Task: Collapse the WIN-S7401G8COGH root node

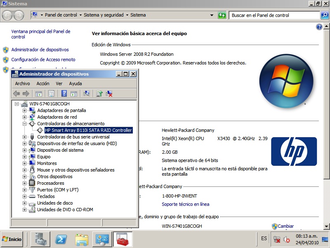Action: pos(16,104)
